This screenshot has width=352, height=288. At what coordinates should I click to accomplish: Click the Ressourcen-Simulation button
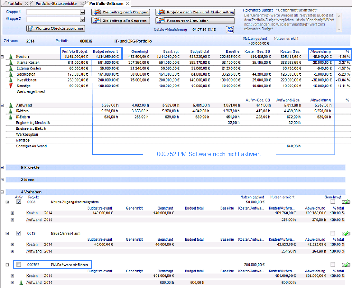click(x=195, y=21)
